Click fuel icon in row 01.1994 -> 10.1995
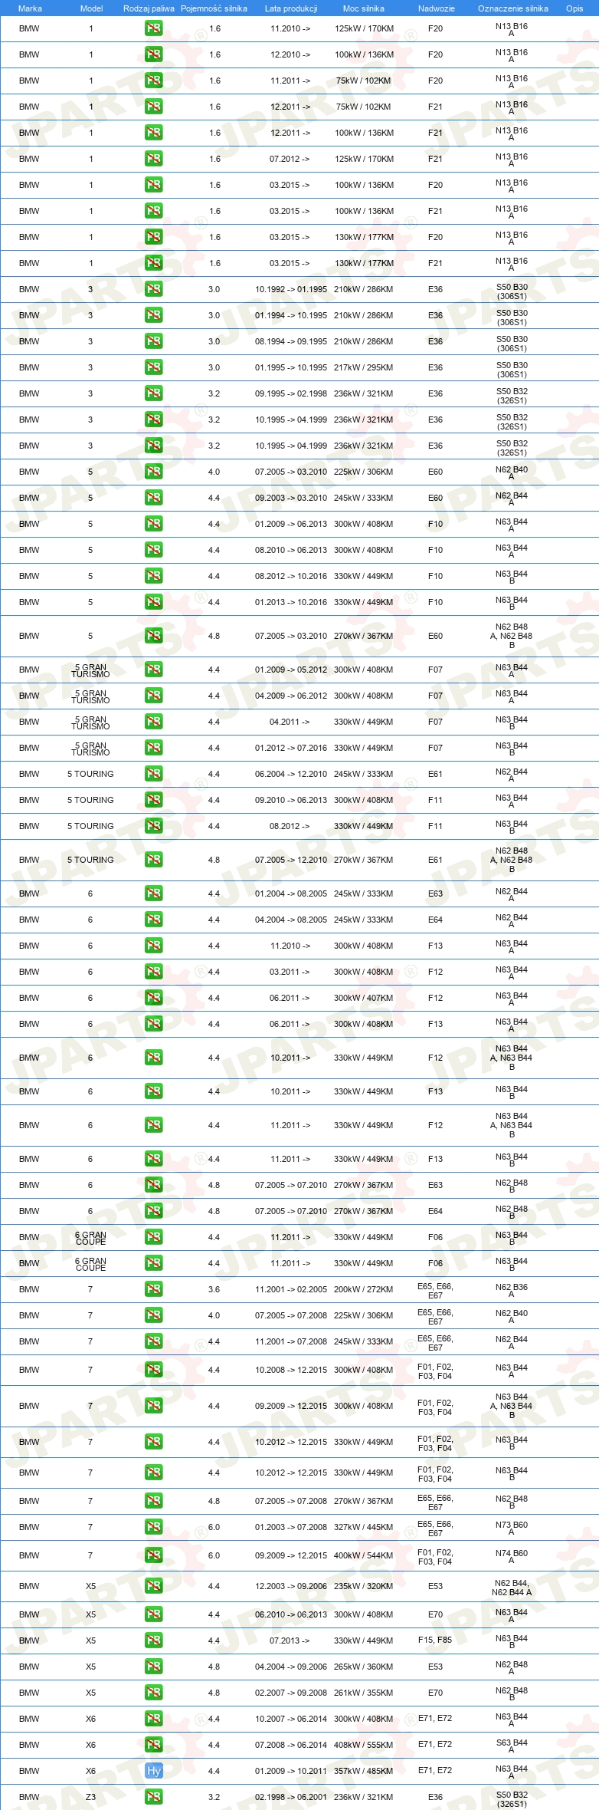Viewport: 599px width, 1810px height. [154, 315]
